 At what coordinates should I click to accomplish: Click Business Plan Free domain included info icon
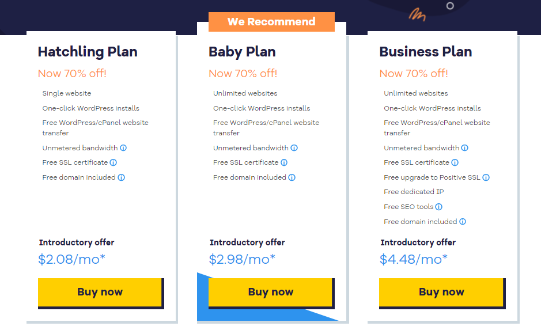463,222
